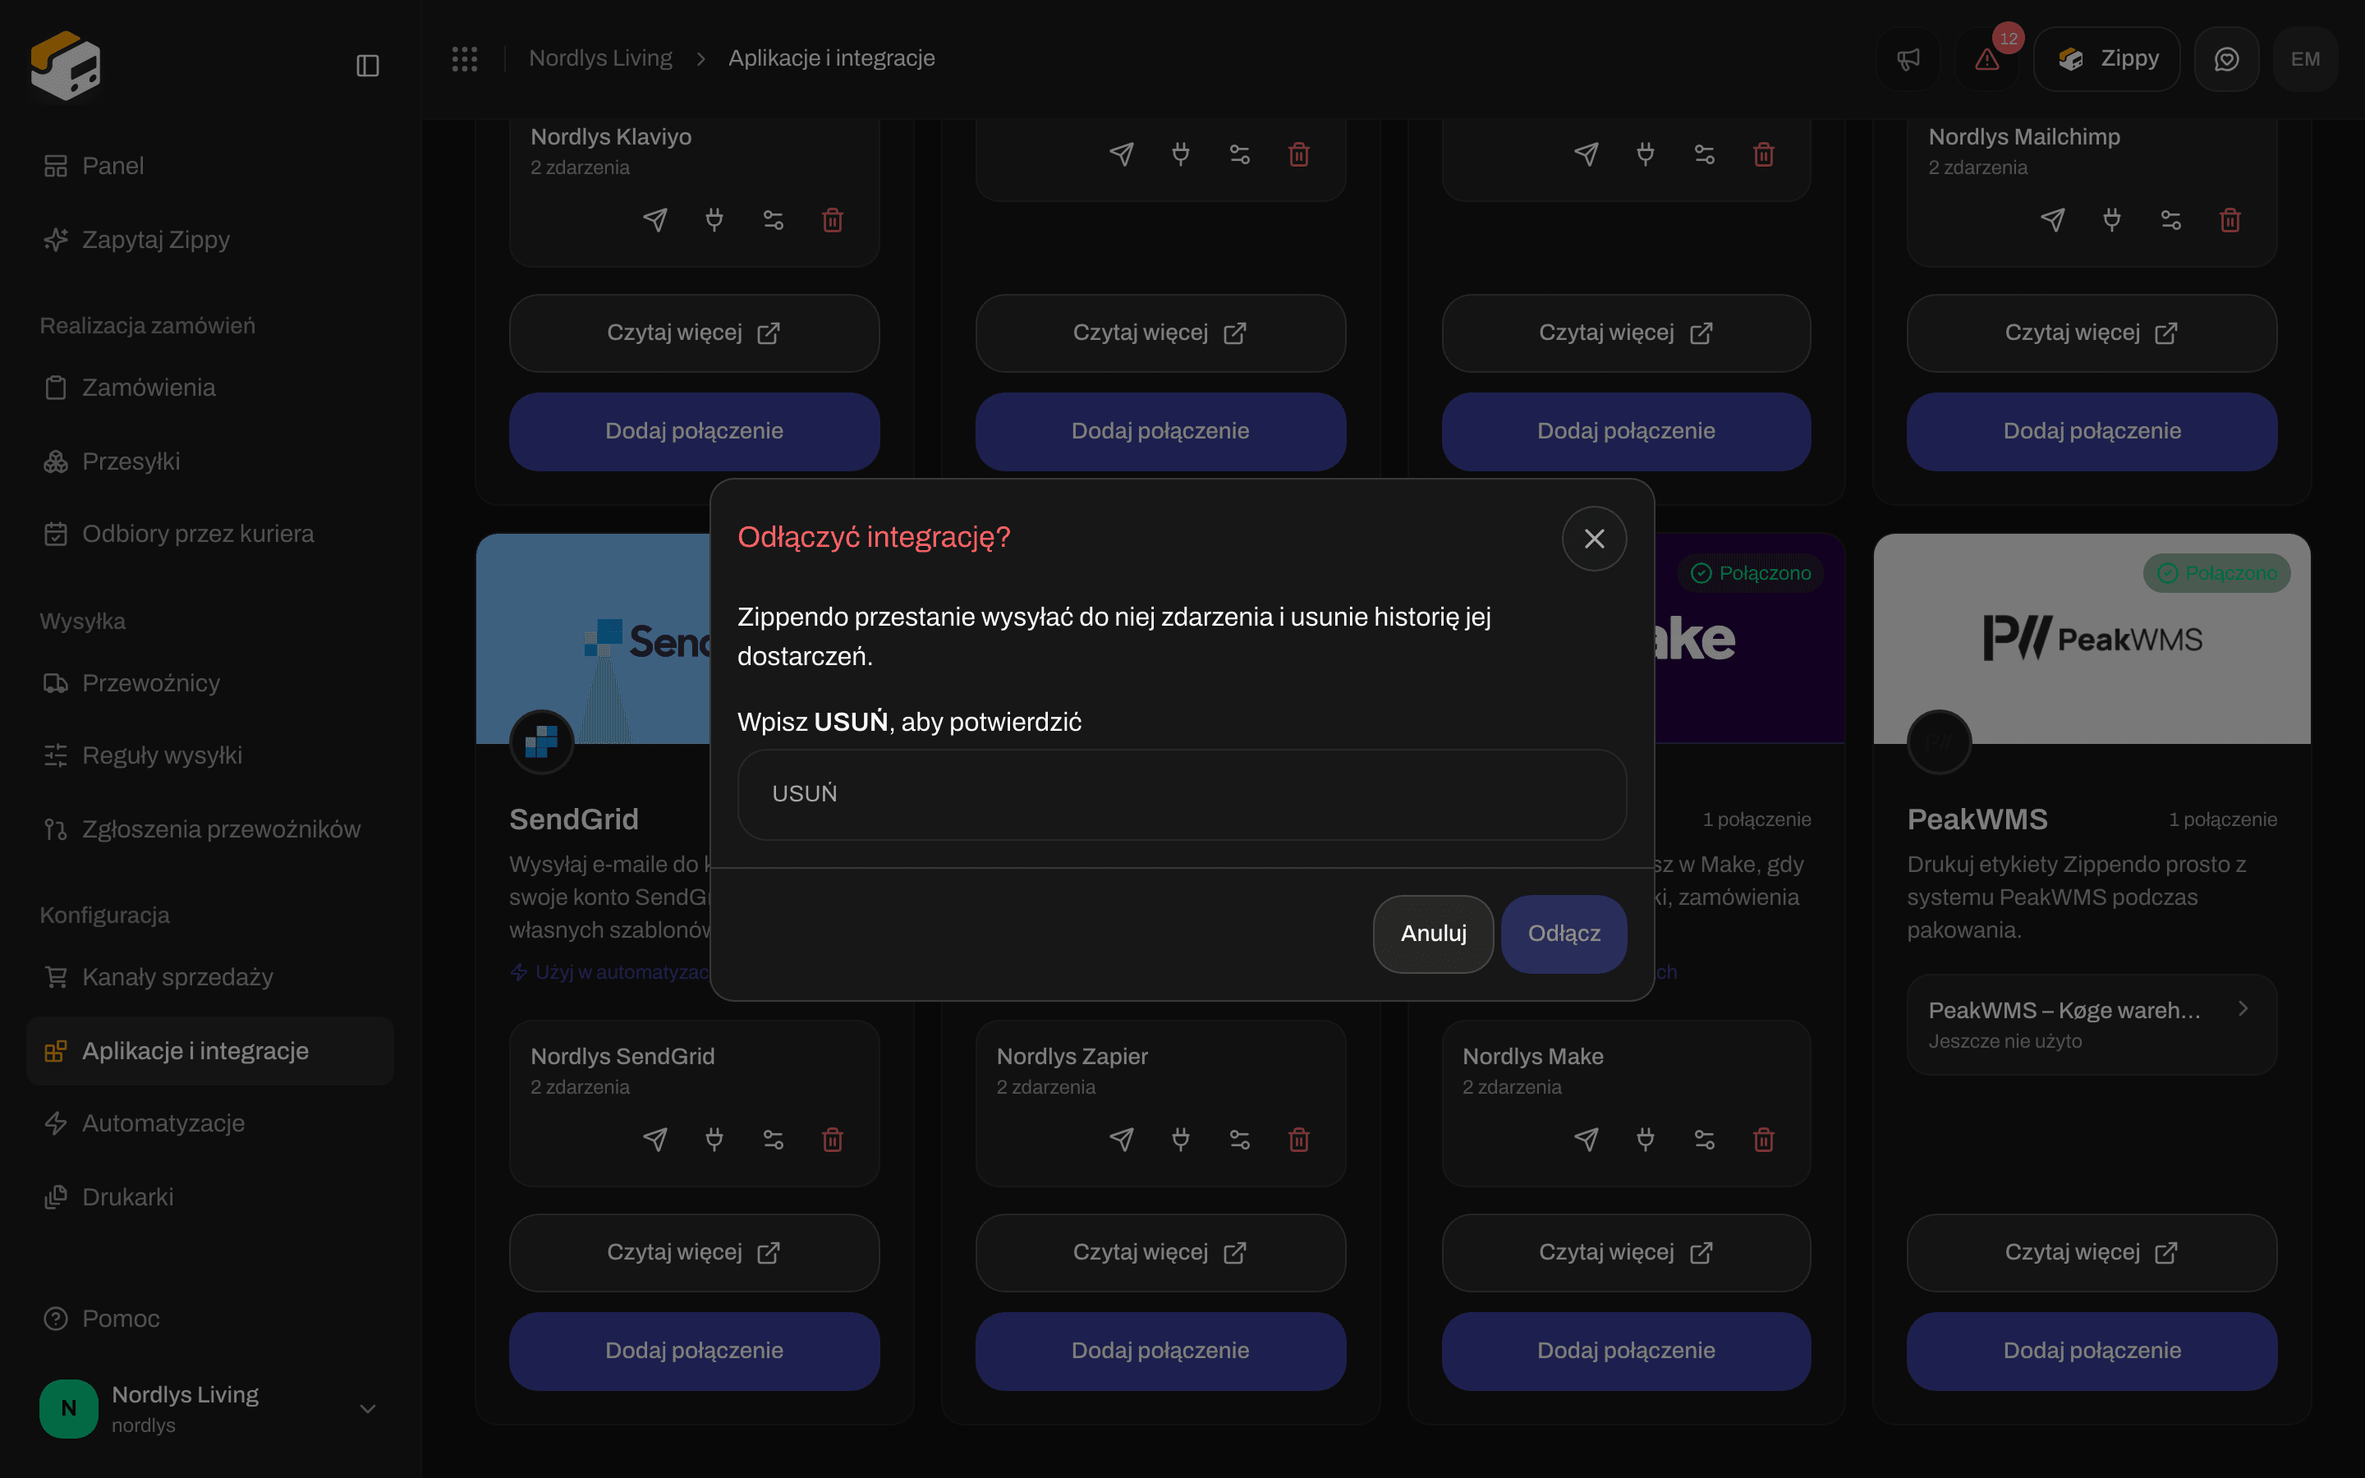Delete the Nordlys Klaviyo connection
The image size is (2365, 1478).
pyautogui.click(x=833, y=220)
